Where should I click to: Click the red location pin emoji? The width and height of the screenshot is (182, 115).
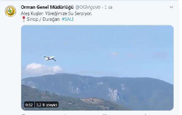coord(24,19)
